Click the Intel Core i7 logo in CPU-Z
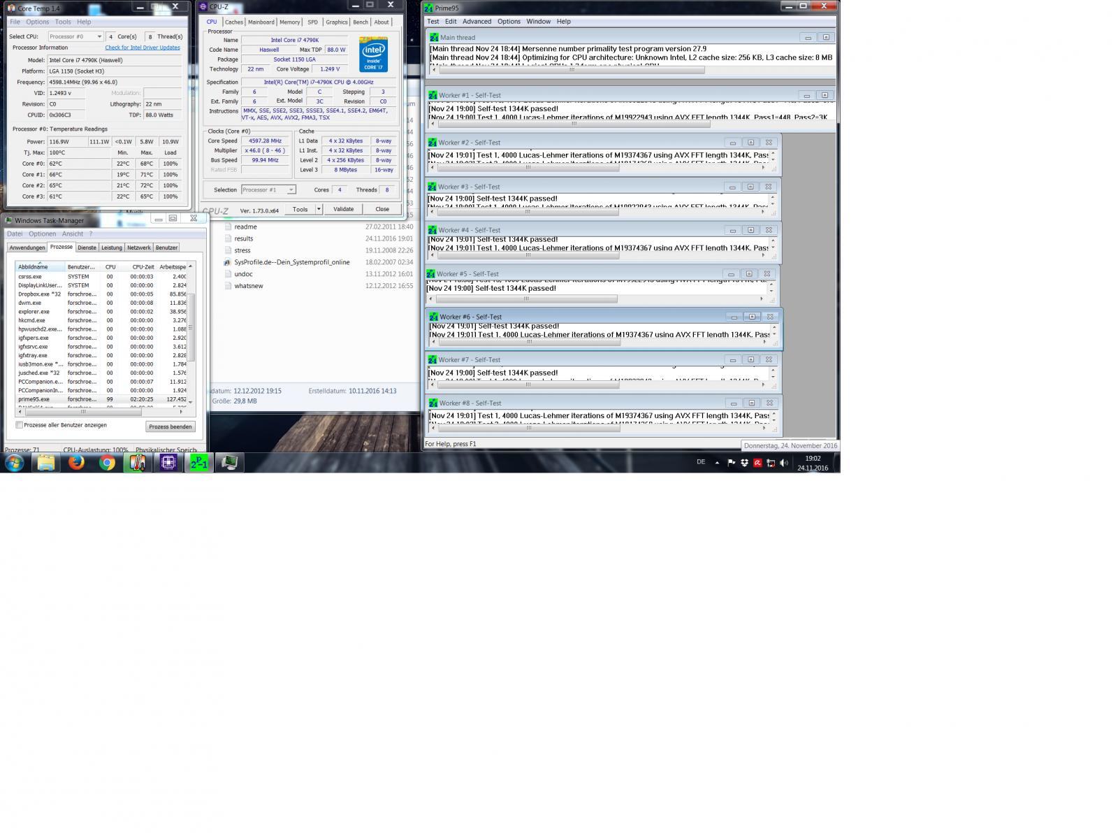The width and height of the screenshot is (1118, 839). tap(373, 55)
